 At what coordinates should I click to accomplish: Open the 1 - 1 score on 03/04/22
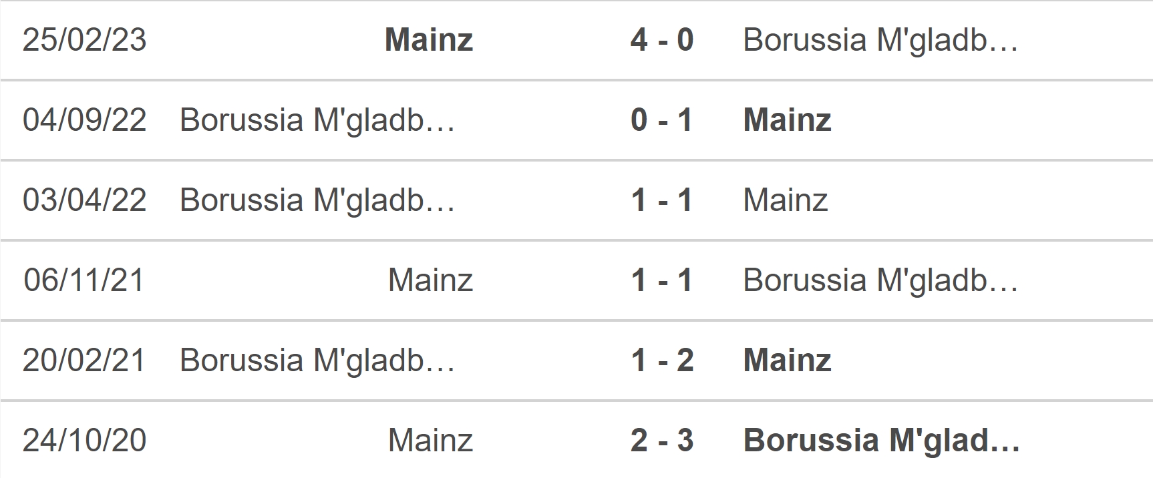(x=662, y=200)
